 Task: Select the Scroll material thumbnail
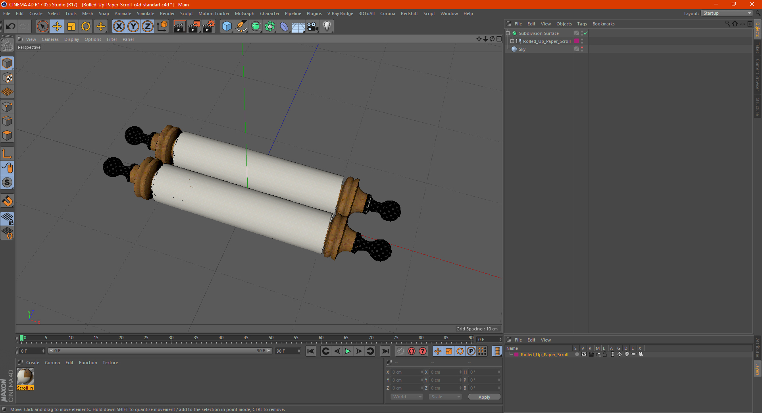click(25, 379)
